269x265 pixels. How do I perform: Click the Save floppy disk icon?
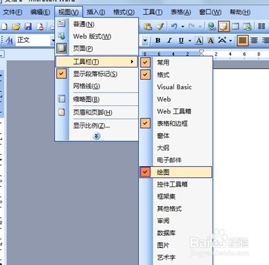pos(28,26)
